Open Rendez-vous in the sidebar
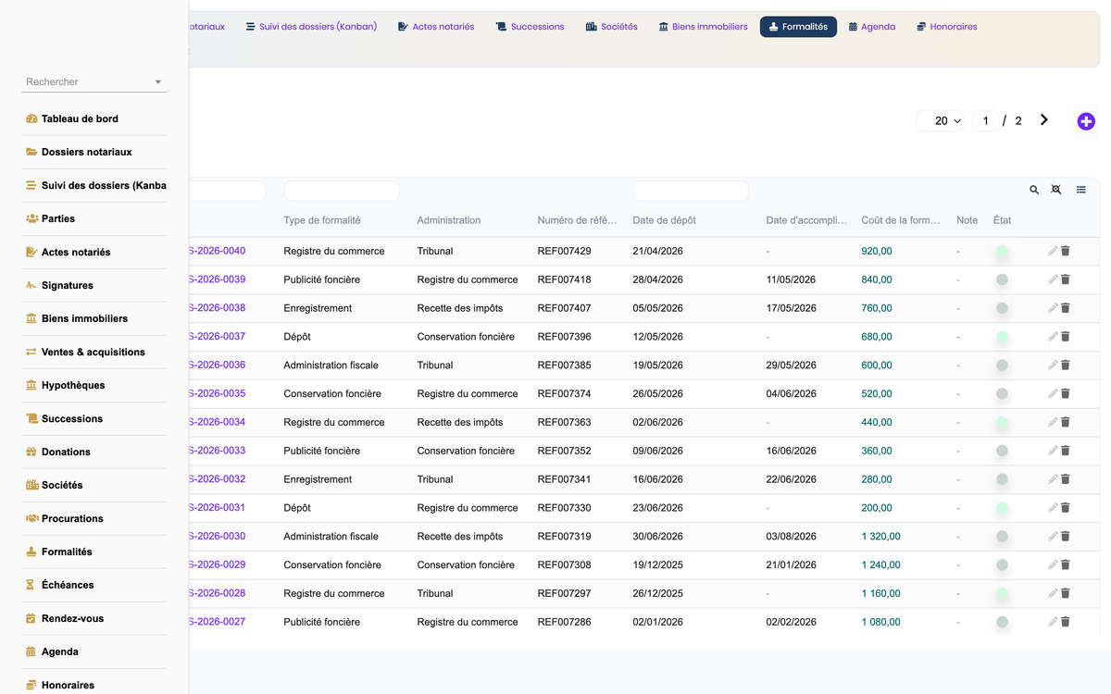This screenshot has width=1111, height=694. coord(94,618)
